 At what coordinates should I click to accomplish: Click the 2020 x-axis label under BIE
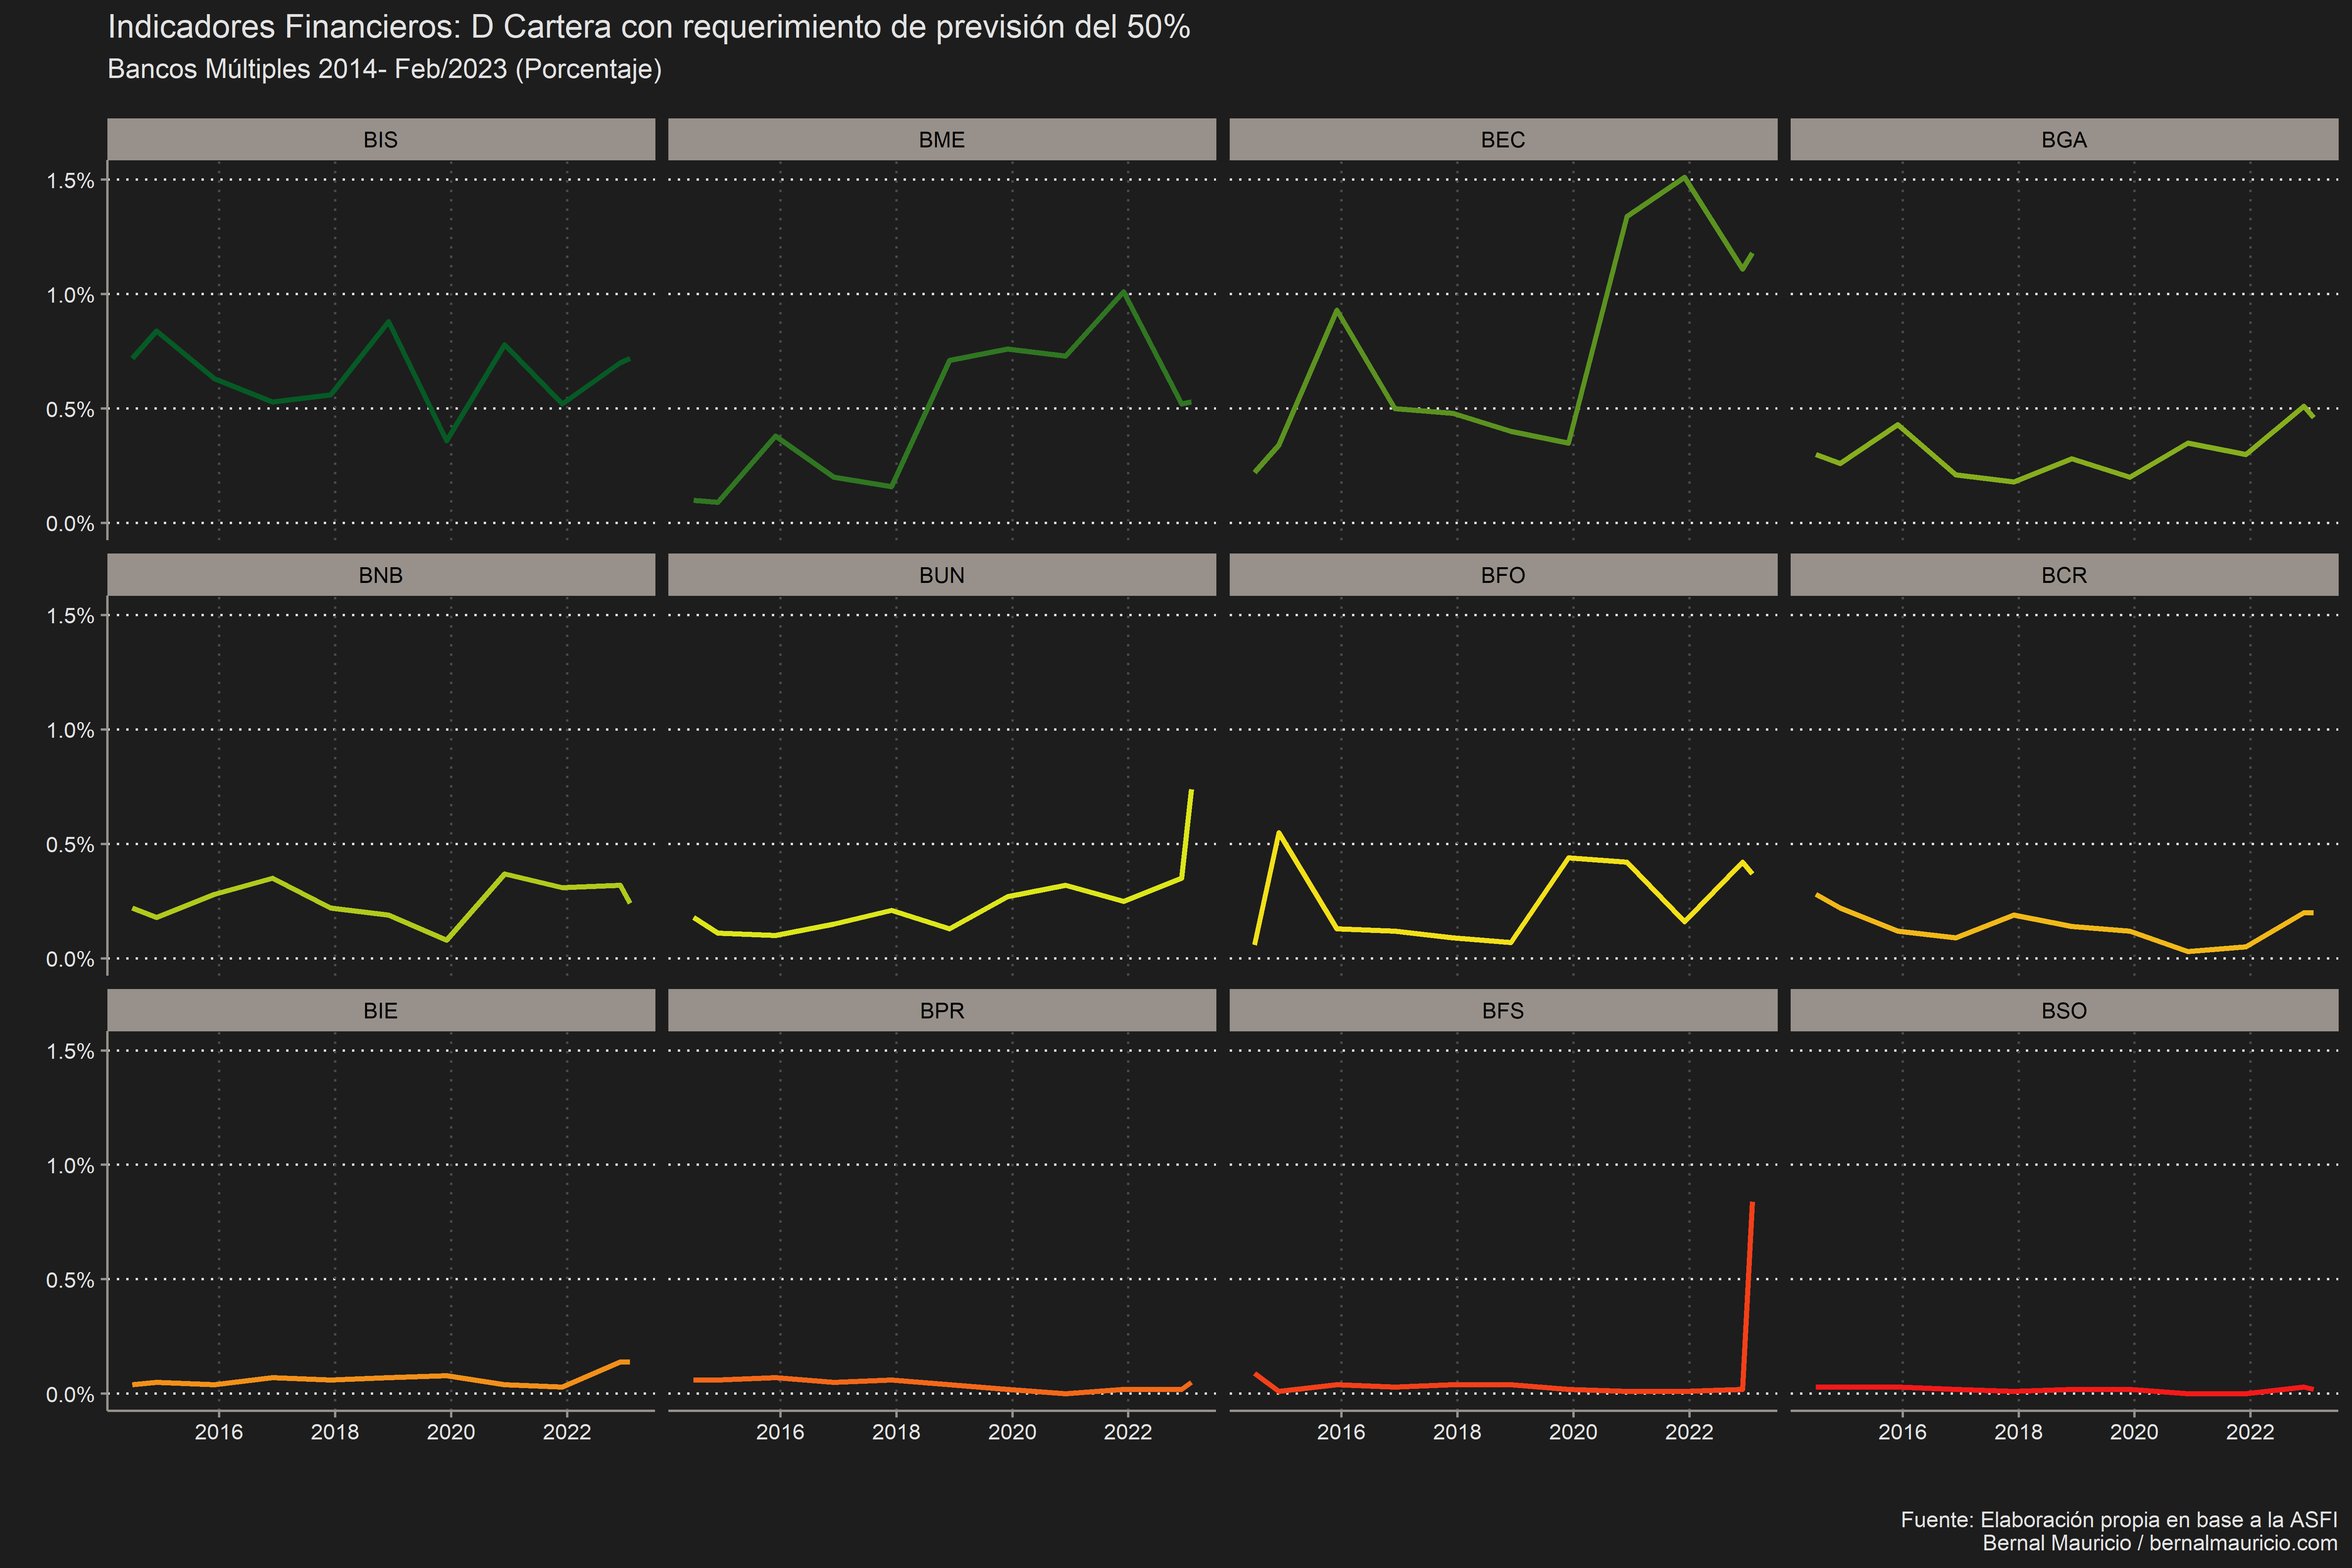[x=451, y=1432]
